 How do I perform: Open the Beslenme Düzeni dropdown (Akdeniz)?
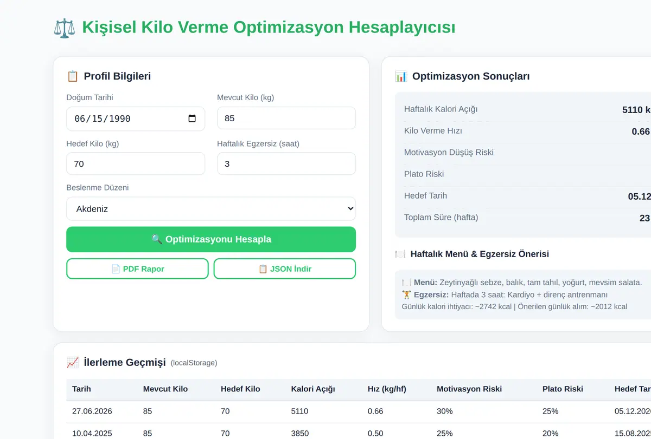211,208
